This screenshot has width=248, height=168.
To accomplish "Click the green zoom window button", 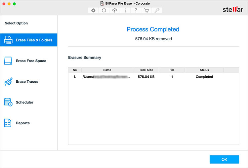I will [14, 4].
